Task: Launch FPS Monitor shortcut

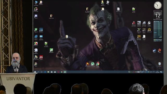Action: [36, 9]
